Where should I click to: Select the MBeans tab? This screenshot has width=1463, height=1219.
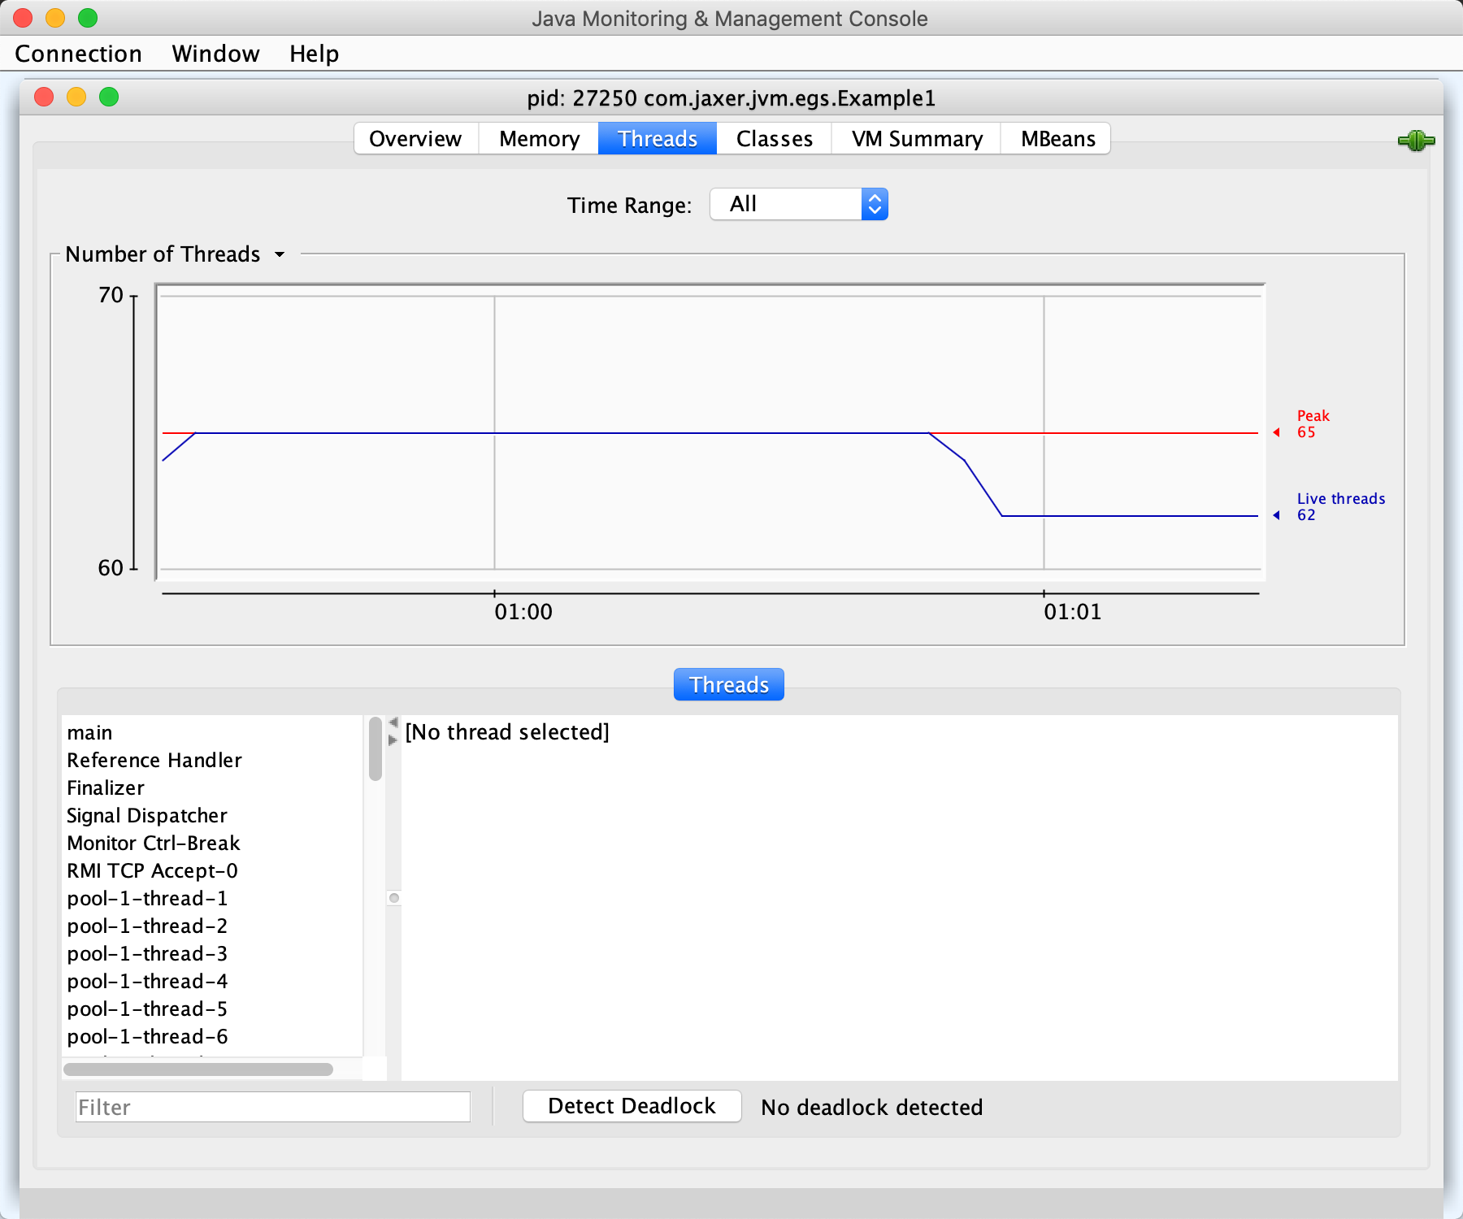coord(1057,139)
